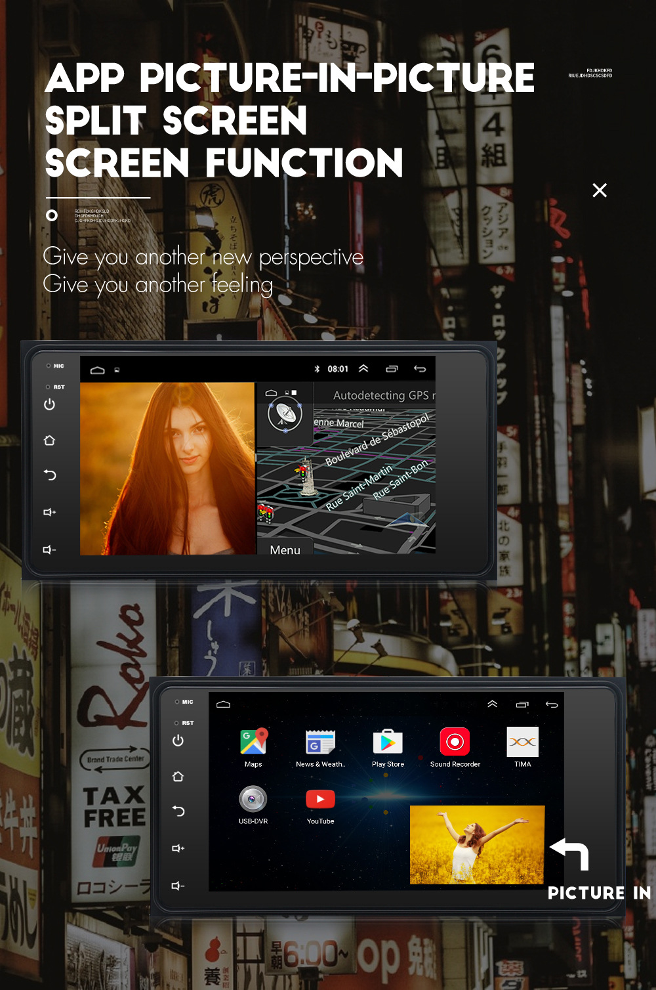Tap back button on upper unit's side panel

click(x=50, y=475)
